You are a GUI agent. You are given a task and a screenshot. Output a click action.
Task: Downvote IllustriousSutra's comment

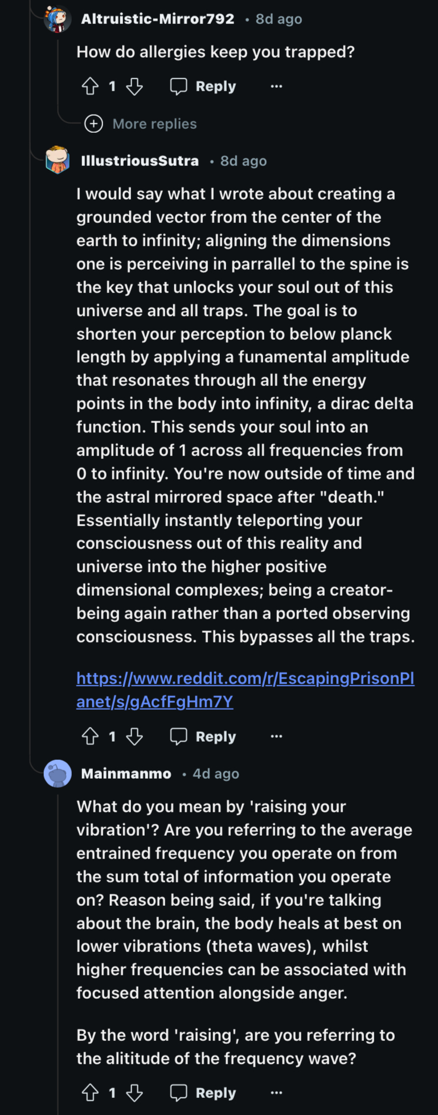click(x=134, y=736)
